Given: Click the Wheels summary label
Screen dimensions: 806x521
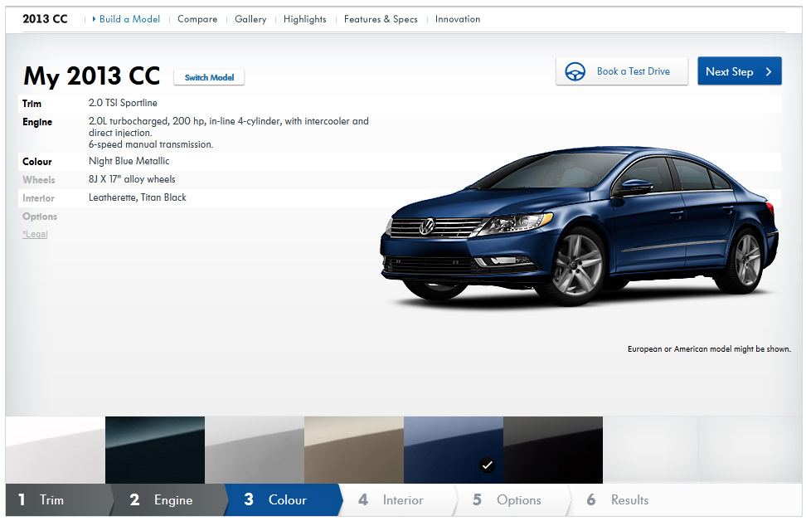Looking at the screenshot, I should click(38, 180).
